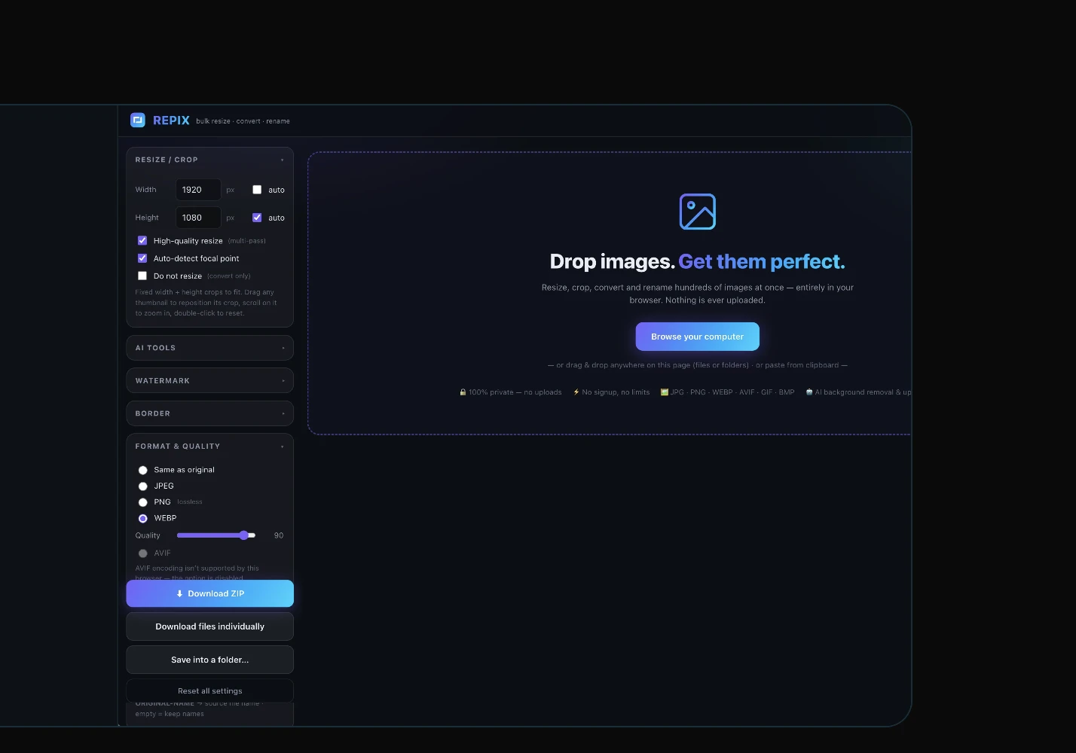Collapse the Format & Quality section
This screenshot has height=753, width=1076.
click(x=209, y=447)
